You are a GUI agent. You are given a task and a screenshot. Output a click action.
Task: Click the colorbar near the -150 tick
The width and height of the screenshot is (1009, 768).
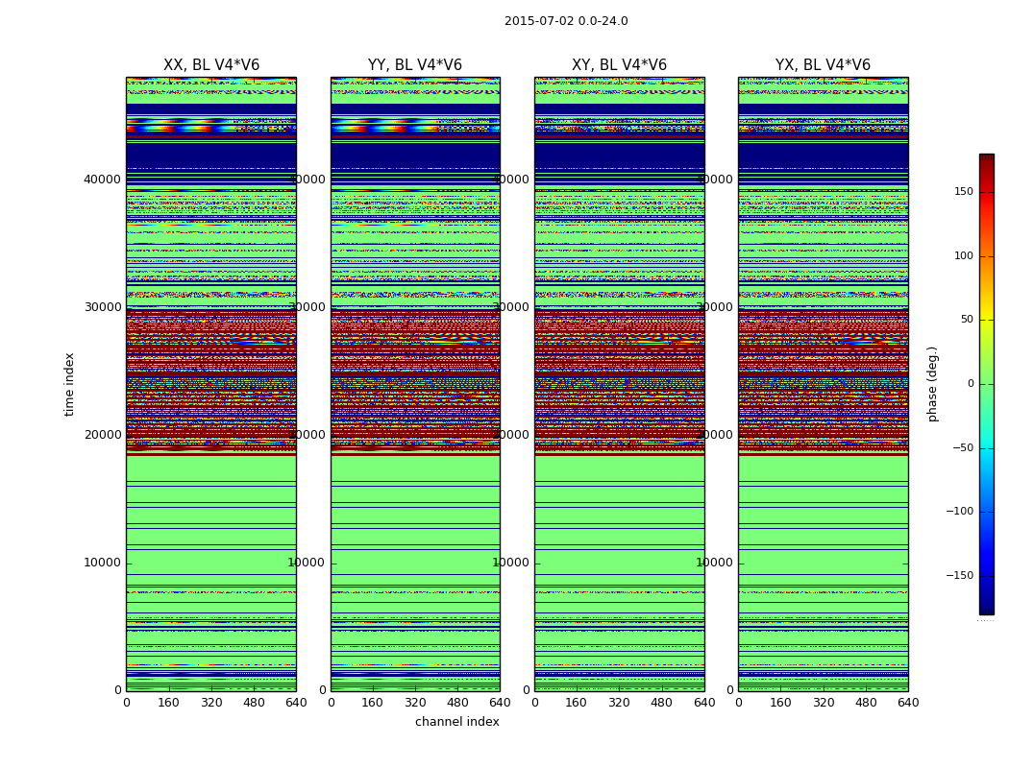(x=987, y=575)
